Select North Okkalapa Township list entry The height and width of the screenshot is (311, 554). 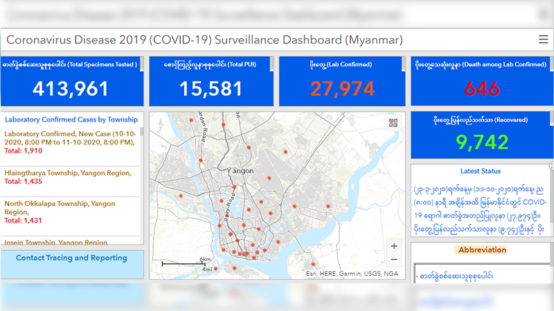point(71,216)
